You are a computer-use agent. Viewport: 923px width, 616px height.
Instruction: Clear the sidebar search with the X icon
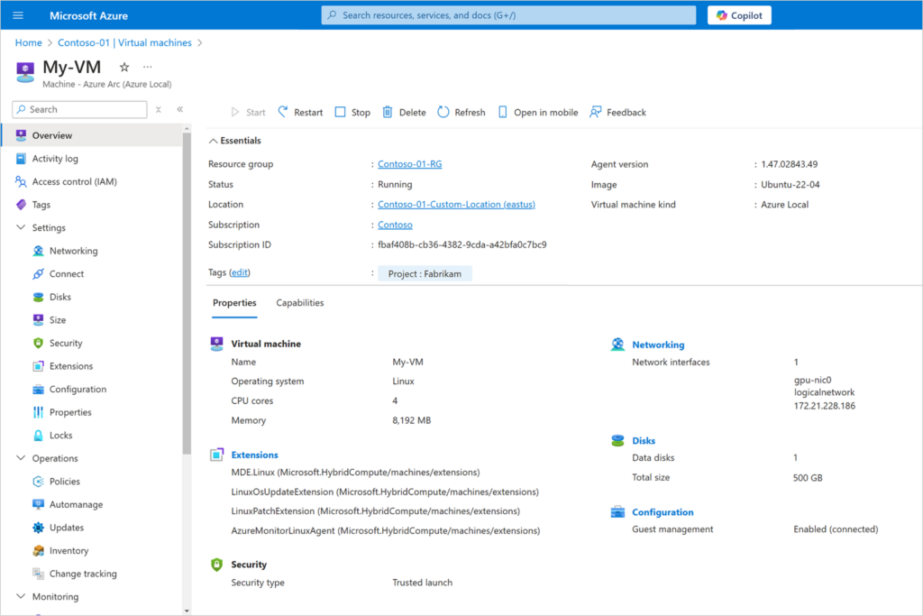pos(159,109)
